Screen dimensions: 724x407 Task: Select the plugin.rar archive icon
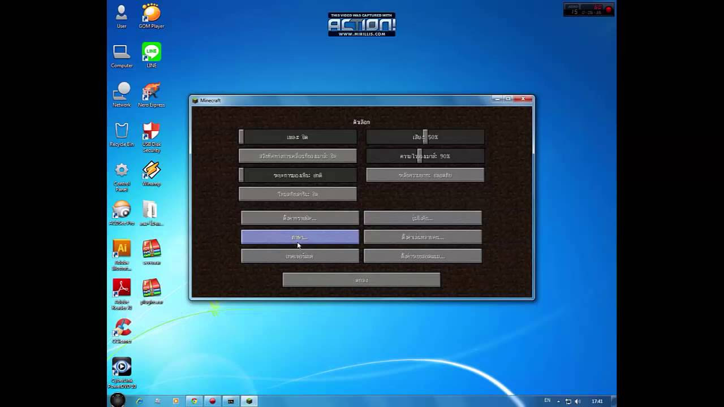(151, 292)
